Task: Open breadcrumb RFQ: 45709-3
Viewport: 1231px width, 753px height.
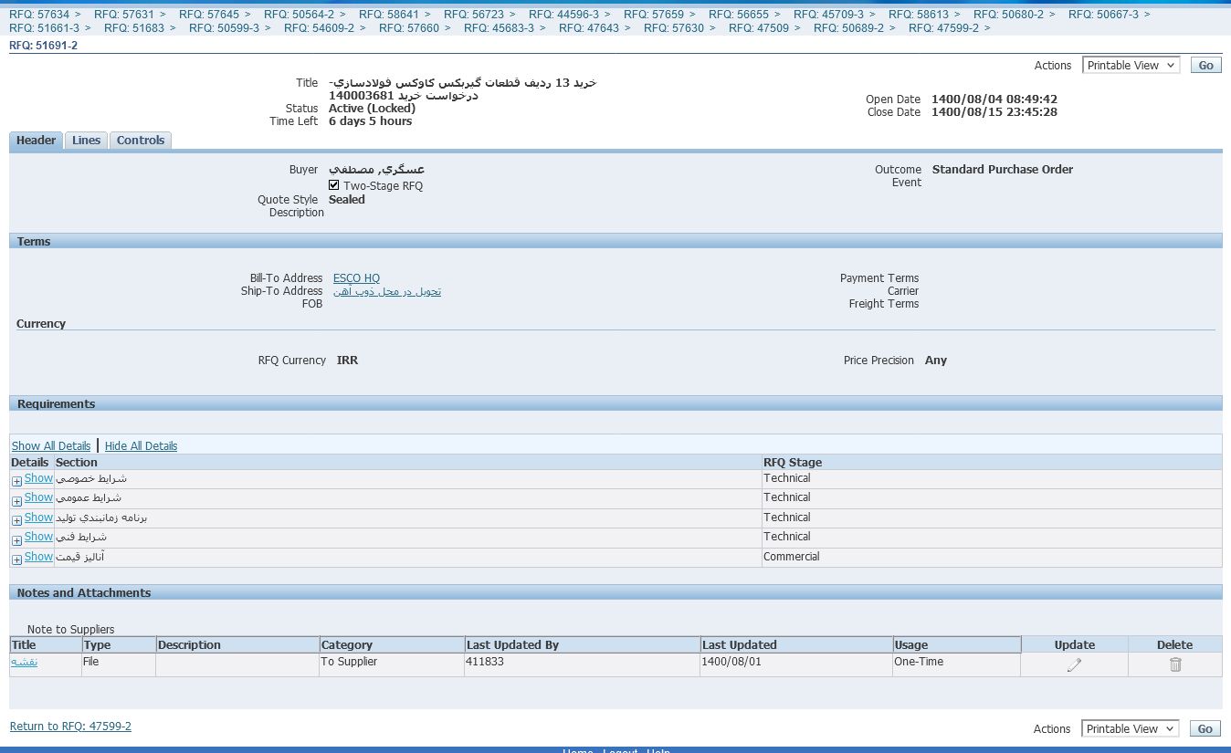Action: 828,15
